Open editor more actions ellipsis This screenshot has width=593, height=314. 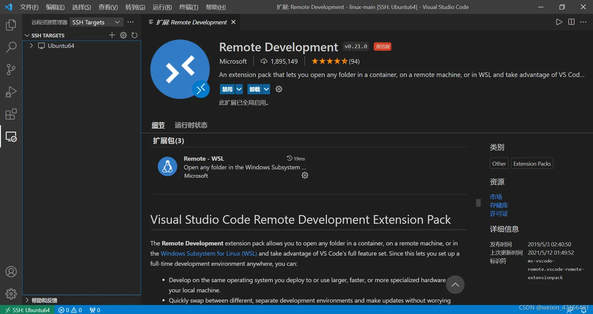[583, 22]
